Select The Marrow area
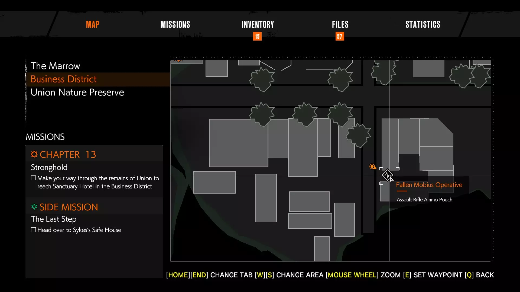Screen dimensions: 520x292 click(55, 66)
